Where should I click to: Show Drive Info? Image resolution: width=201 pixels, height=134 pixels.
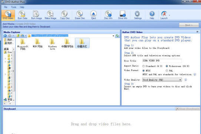[123, 15]
